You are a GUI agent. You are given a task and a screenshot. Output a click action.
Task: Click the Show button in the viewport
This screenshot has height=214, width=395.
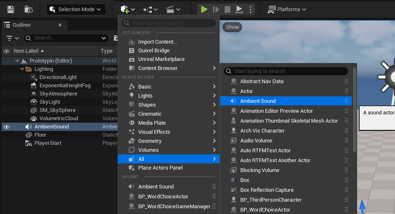click(x=232, y=27)
